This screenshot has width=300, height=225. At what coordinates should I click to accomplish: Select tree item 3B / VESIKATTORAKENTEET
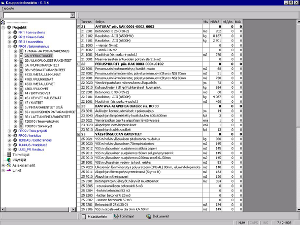pyautogui.click(x=45, y=70)
